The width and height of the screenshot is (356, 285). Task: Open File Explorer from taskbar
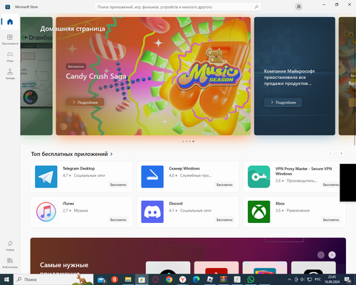(x=128, y=279)
